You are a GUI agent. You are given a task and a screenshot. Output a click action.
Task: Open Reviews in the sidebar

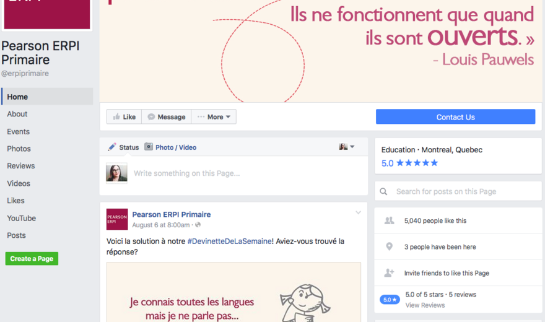coord(21,166)
